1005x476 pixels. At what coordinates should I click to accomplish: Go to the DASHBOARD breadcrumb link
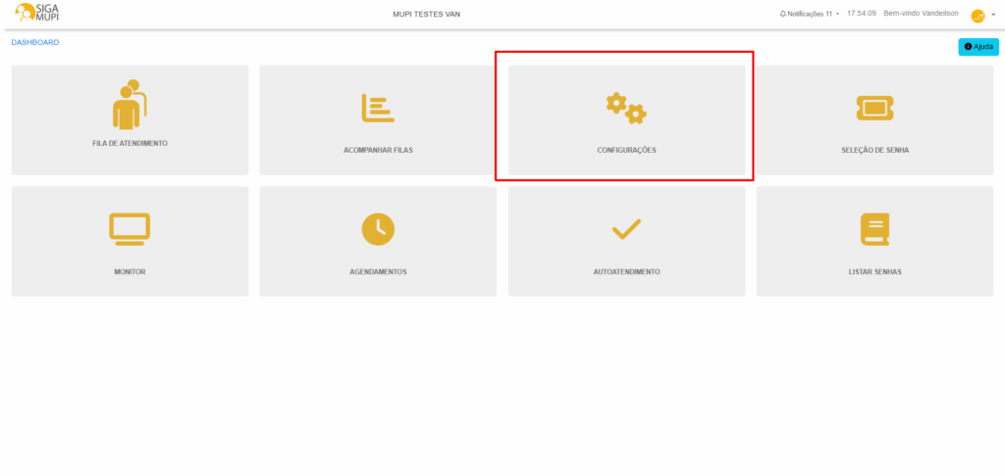(x=35, y=42)
